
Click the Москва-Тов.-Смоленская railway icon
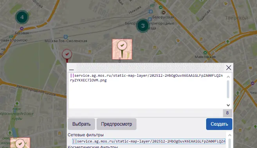(x=66, y=37)
